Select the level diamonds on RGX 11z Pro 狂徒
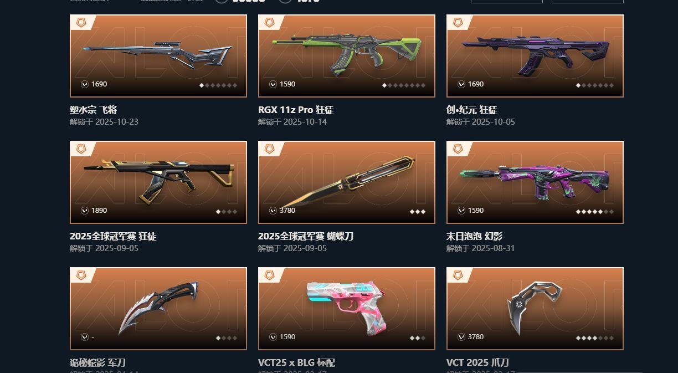The height and width of the screenshot is (373, 678). click(404, 85)
